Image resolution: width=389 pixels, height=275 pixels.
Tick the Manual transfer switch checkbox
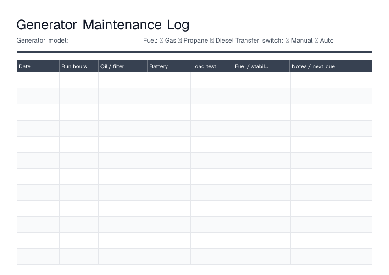coord(288,40)
